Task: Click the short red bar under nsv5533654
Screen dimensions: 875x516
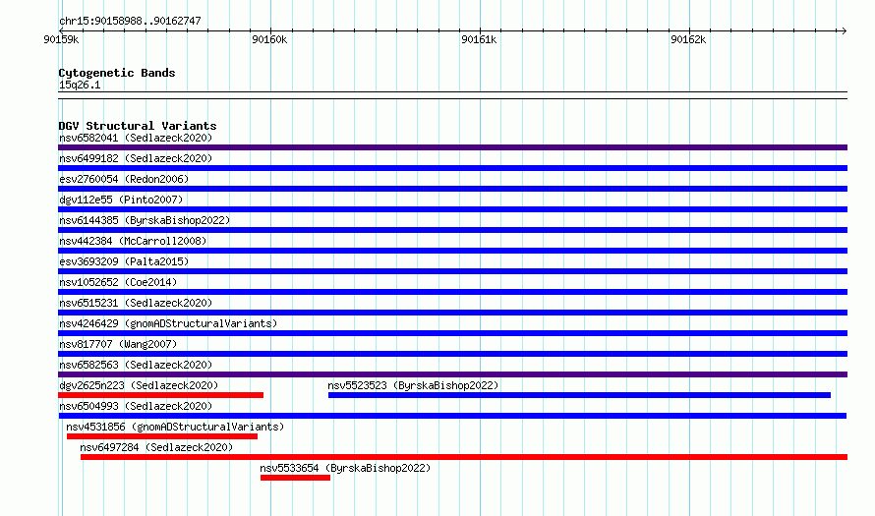Action: click(x=295, y=478)
